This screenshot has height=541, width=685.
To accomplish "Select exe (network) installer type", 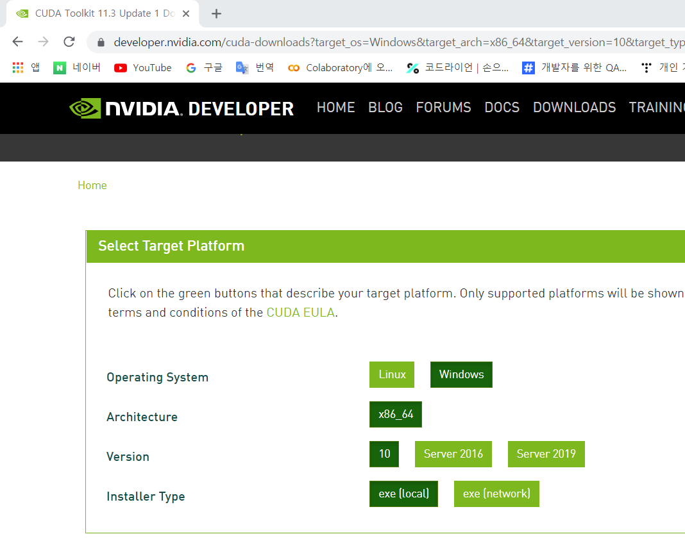I will pos(496,494).
